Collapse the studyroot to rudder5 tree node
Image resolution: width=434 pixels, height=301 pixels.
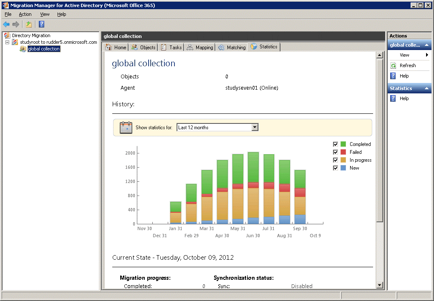point(7,43)
